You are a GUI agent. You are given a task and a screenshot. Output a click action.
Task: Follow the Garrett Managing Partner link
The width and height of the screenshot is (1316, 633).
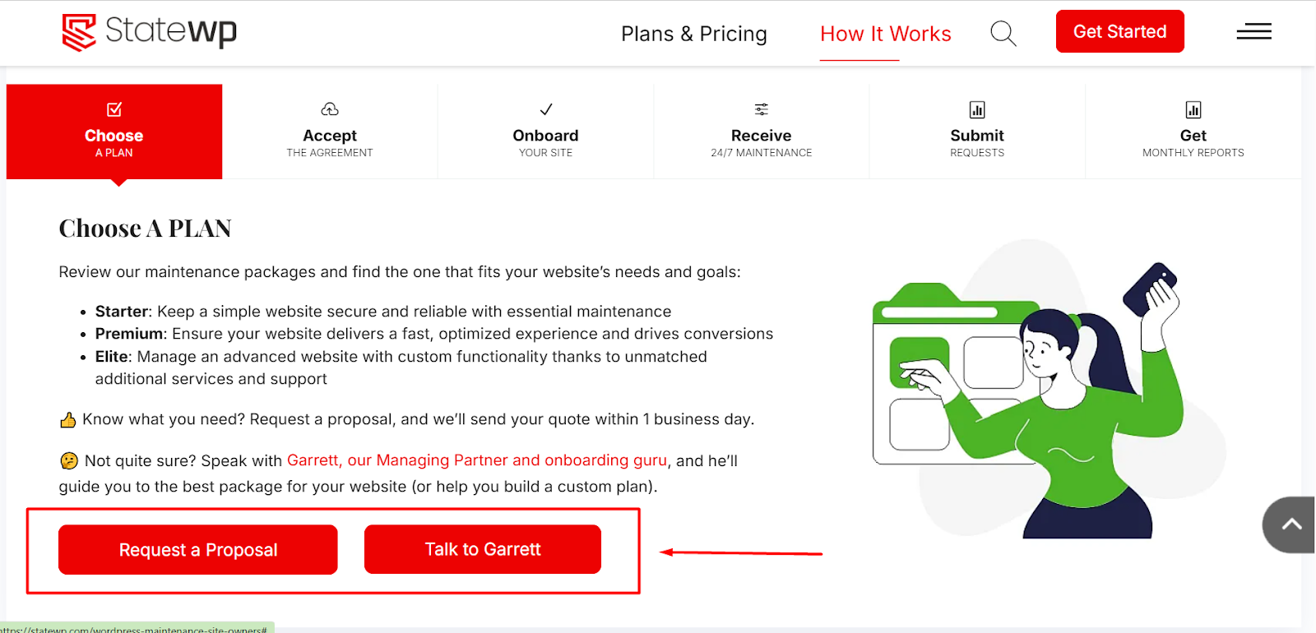point(477,460)
